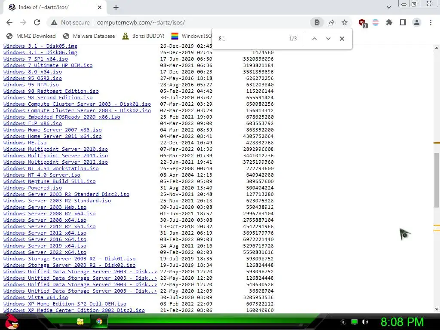Open the Malware Database bookmark

(x=89, y=36)
